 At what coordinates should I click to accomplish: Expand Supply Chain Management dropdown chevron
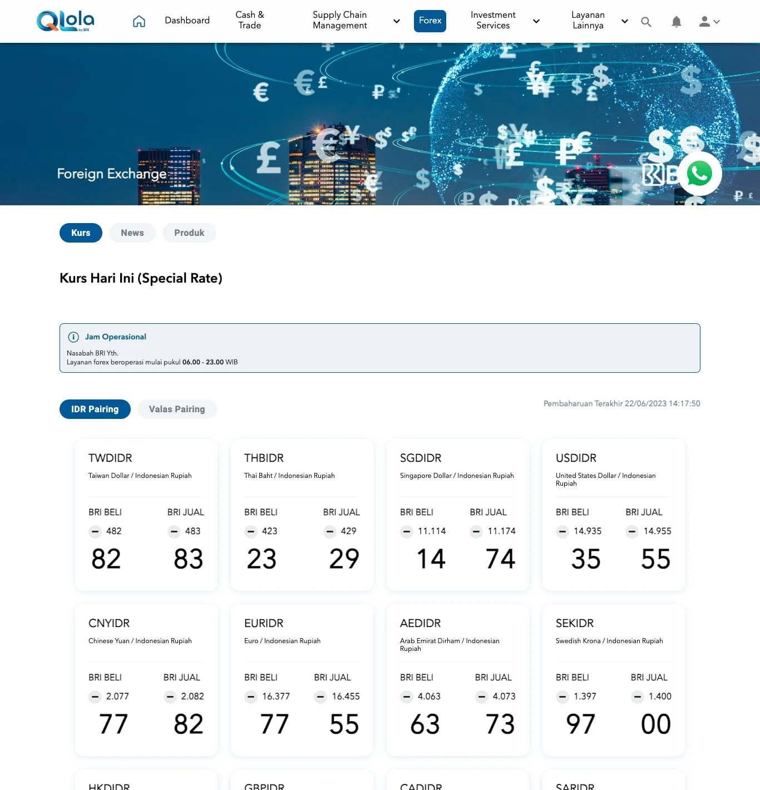pyautogui.click(x=397, y=21)
